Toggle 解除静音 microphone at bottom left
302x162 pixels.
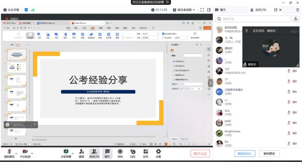click(9, 153)
